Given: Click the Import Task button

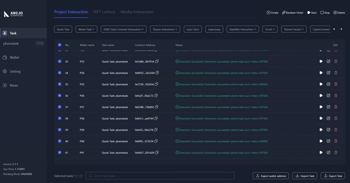Looking at the screenshot, I should tap(304, 176).
